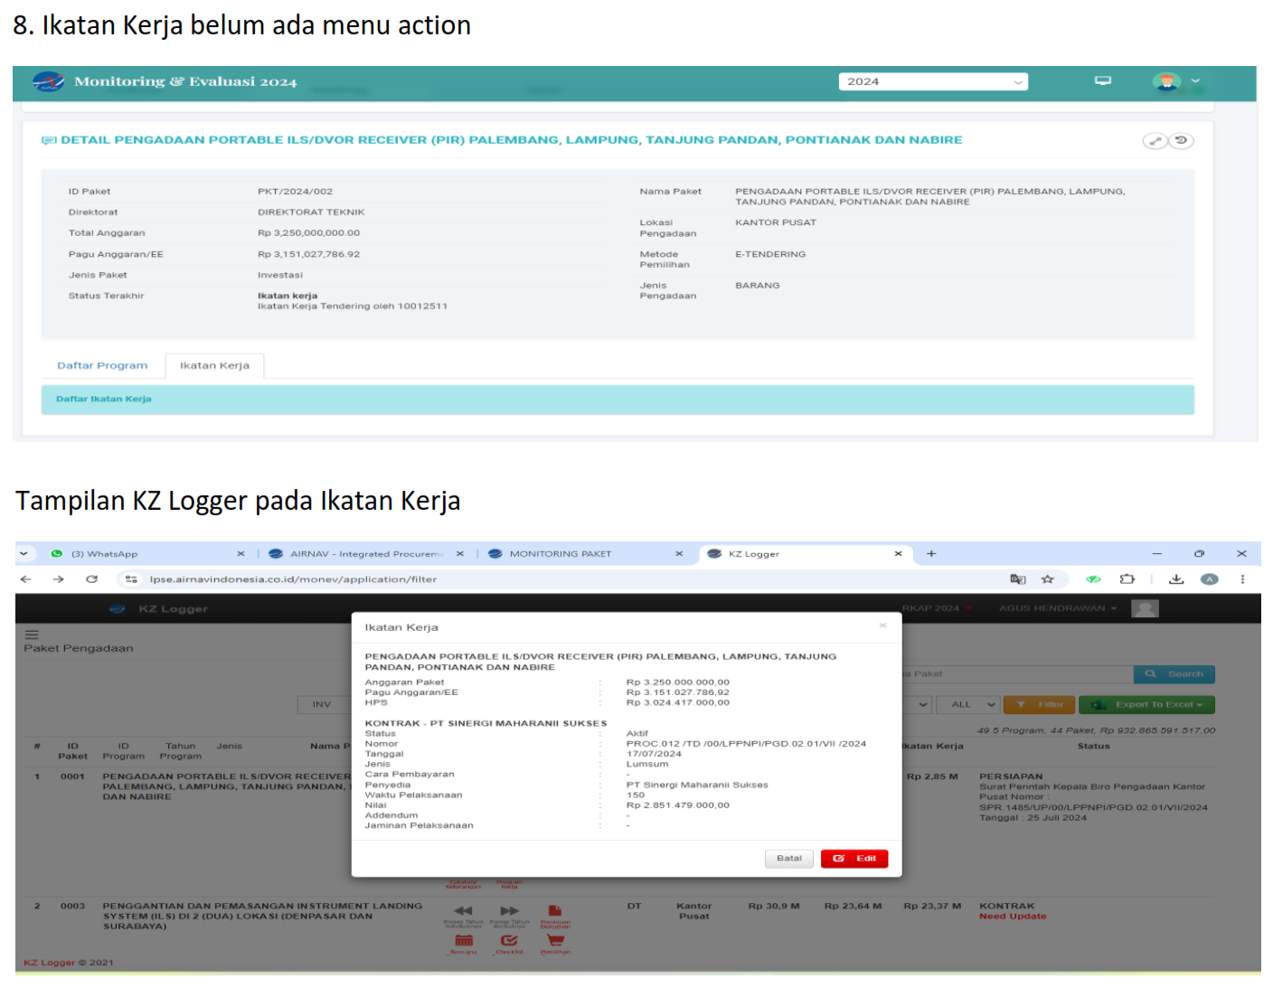Open the hamburger menu above Paket Pengadaan
1273x988 pixels.
point(32,635)
